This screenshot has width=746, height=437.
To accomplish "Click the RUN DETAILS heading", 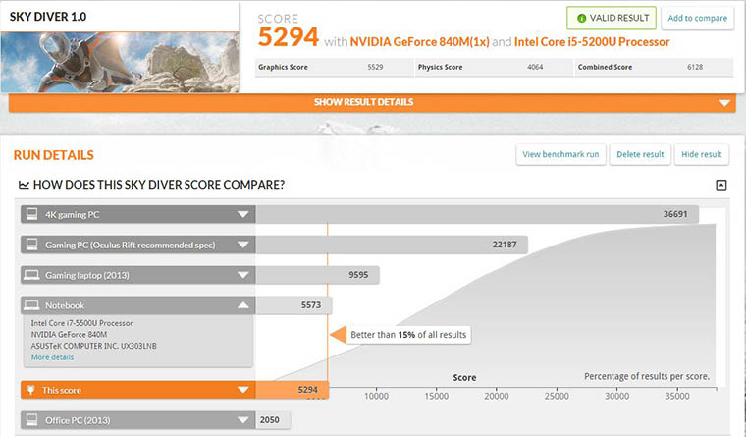I will pos(54,155).
